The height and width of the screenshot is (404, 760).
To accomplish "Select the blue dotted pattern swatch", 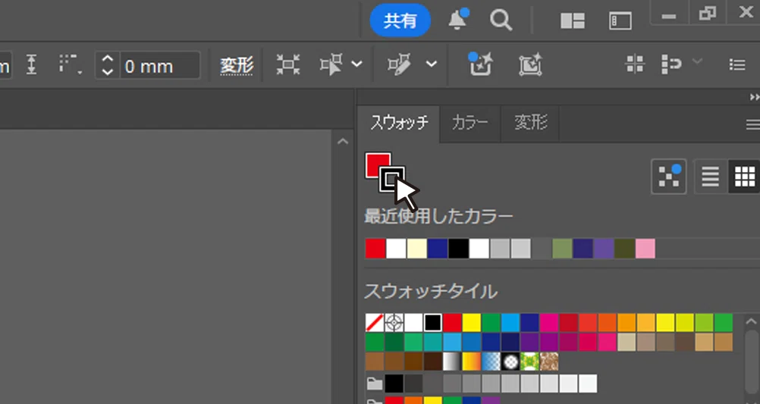I will tap(491, 362).
